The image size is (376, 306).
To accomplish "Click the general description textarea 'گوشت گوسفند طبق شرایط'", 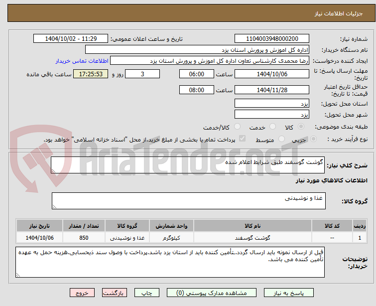I will (x=188, y=165).
